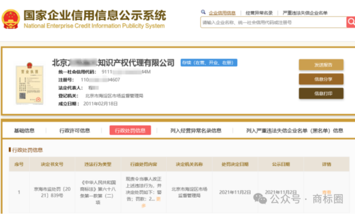Select the 企业信用信息 search category
The width and height of the screenshot is (355, 214).
click(x=222, y=13)
